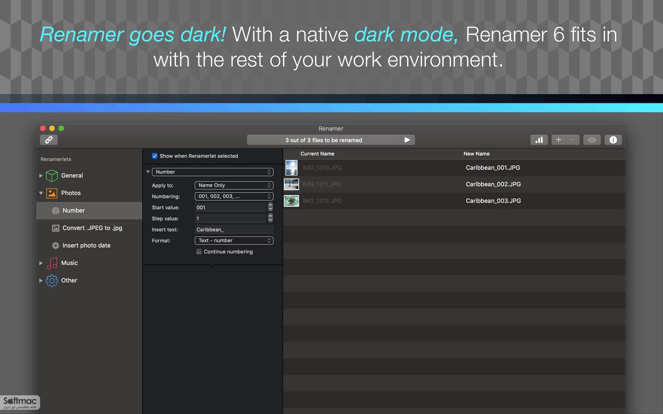Click the Start value field
Image resolution: width=663 pixels, height=414 pixels.
(230, 207)
